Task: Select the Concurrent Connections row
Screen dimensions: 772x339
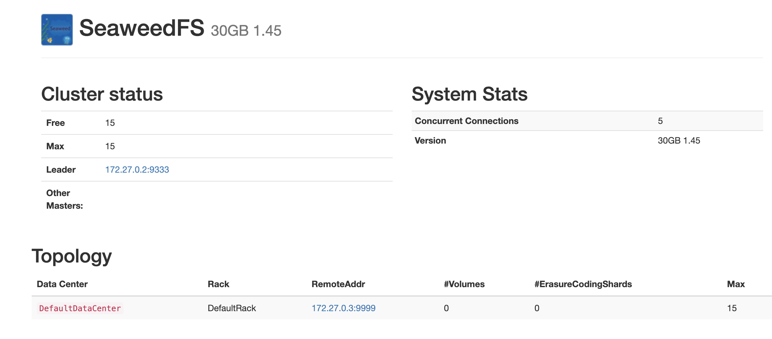Action: pos(466,121)
